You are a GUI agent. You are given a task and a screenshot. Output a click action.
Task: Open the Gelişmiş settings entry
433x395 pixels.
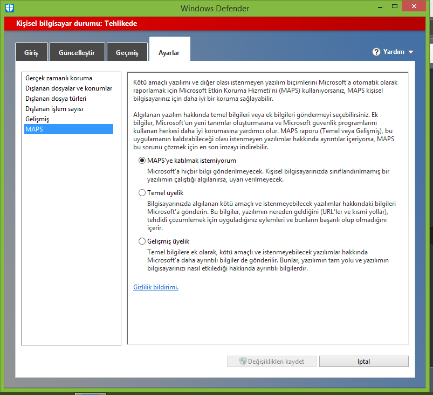69,119
